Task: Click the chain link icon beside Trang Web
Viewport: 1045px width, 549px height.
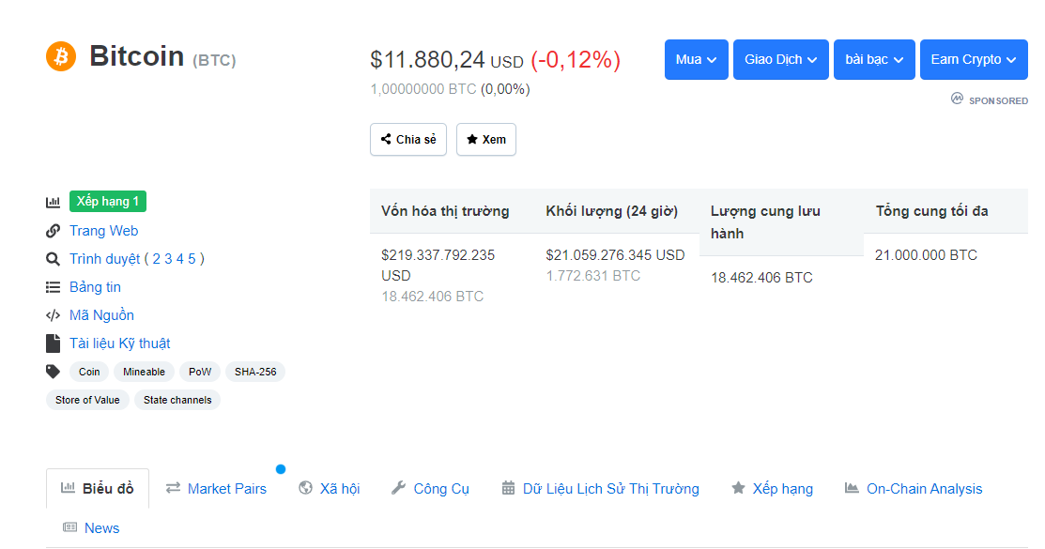Action: pyautogui.click(x=53, y=231)
